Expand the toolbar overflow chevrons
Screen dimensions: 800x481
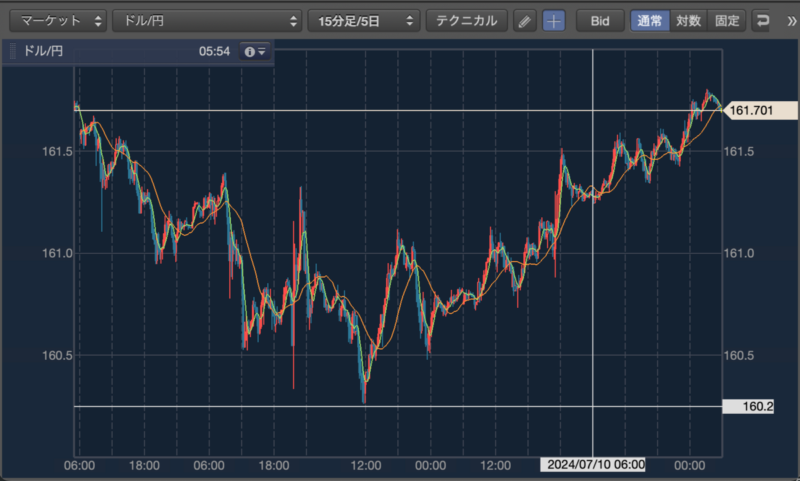pos(791,21)
